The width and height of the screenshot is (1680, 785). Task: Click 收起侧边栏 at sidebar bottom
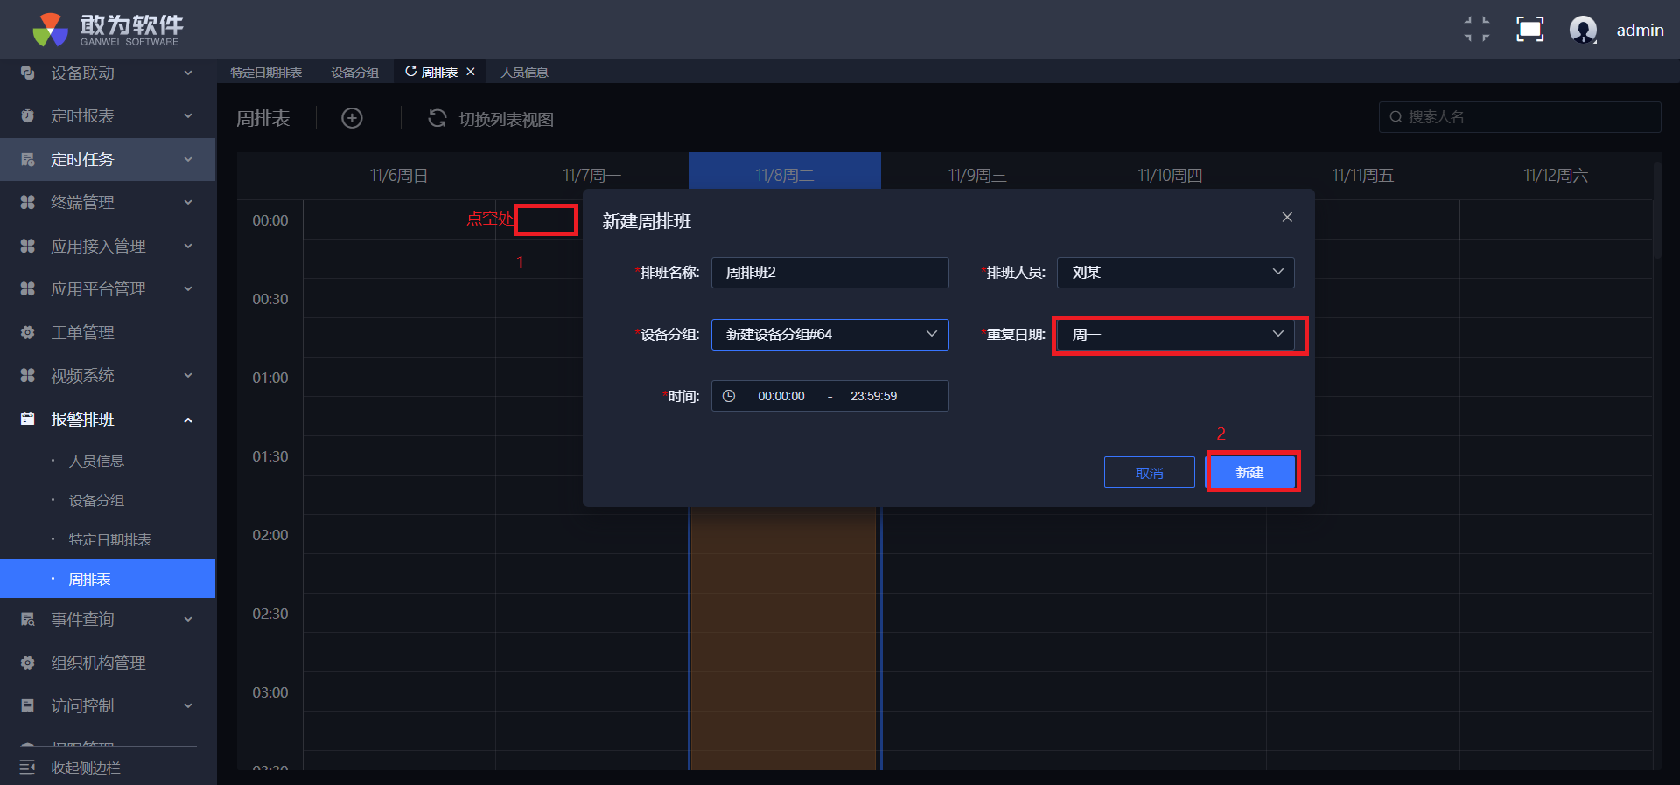point(86,768)
